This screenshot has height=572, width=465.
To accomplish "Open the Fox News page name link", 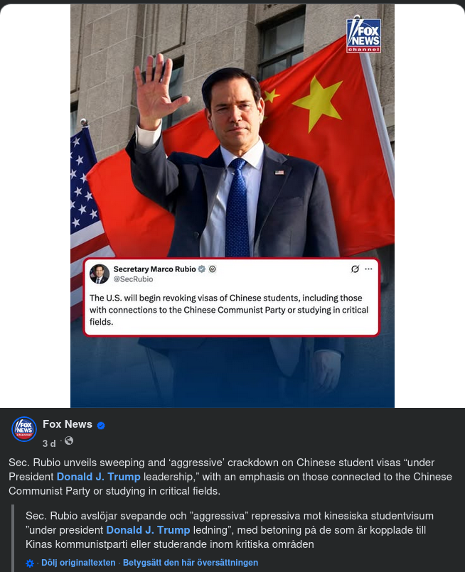I will (68, 424).
